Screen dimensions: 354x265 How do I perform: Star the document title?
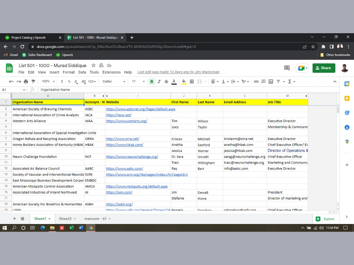tap(93, 66)
